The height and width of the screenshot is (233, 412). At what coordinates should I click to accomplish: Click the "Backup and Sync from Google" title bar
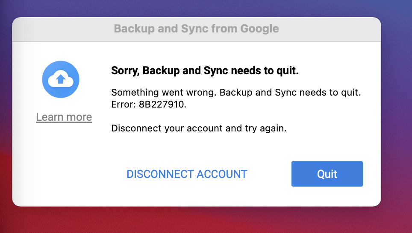click(196, 29)
